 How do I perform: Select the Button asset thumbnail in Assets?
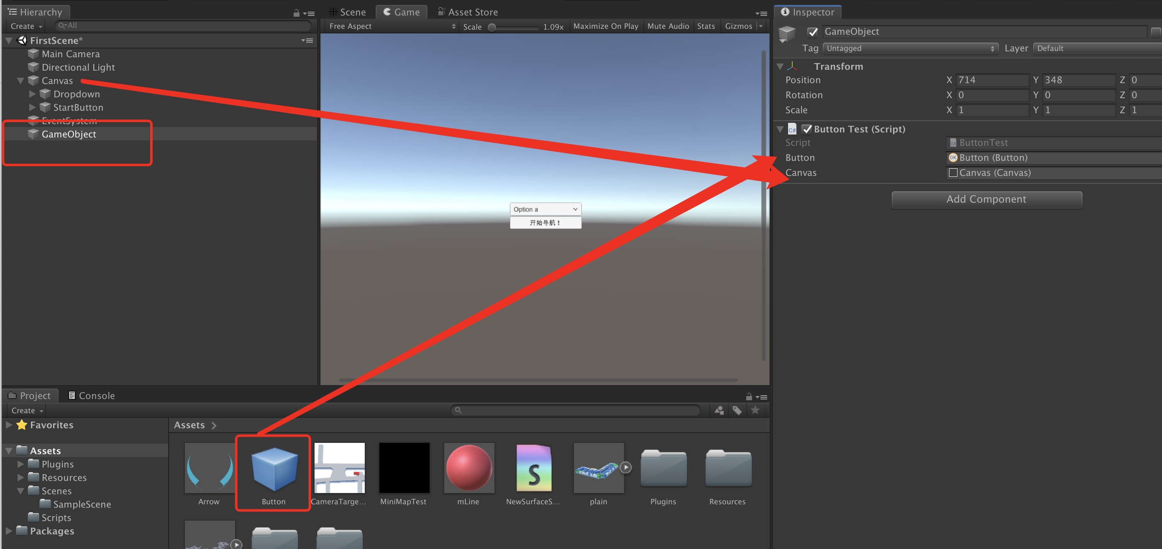point(273,469)
